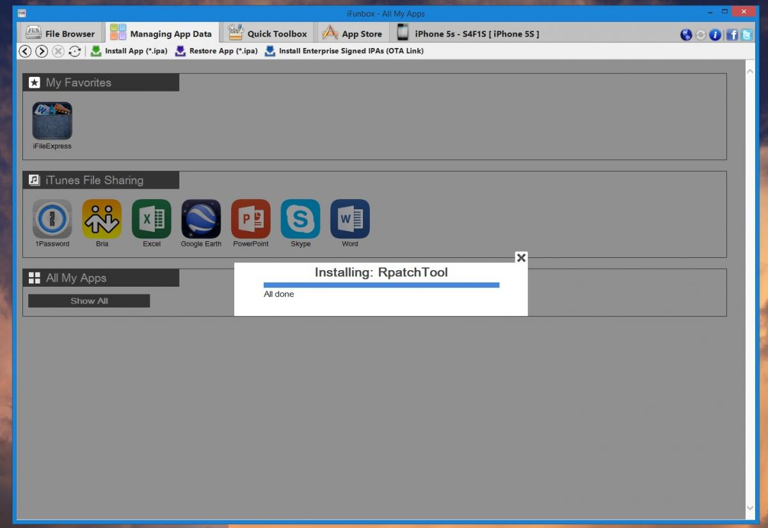Open the iFileExpress app icon

pyautogui.click(x=52, y=121)
